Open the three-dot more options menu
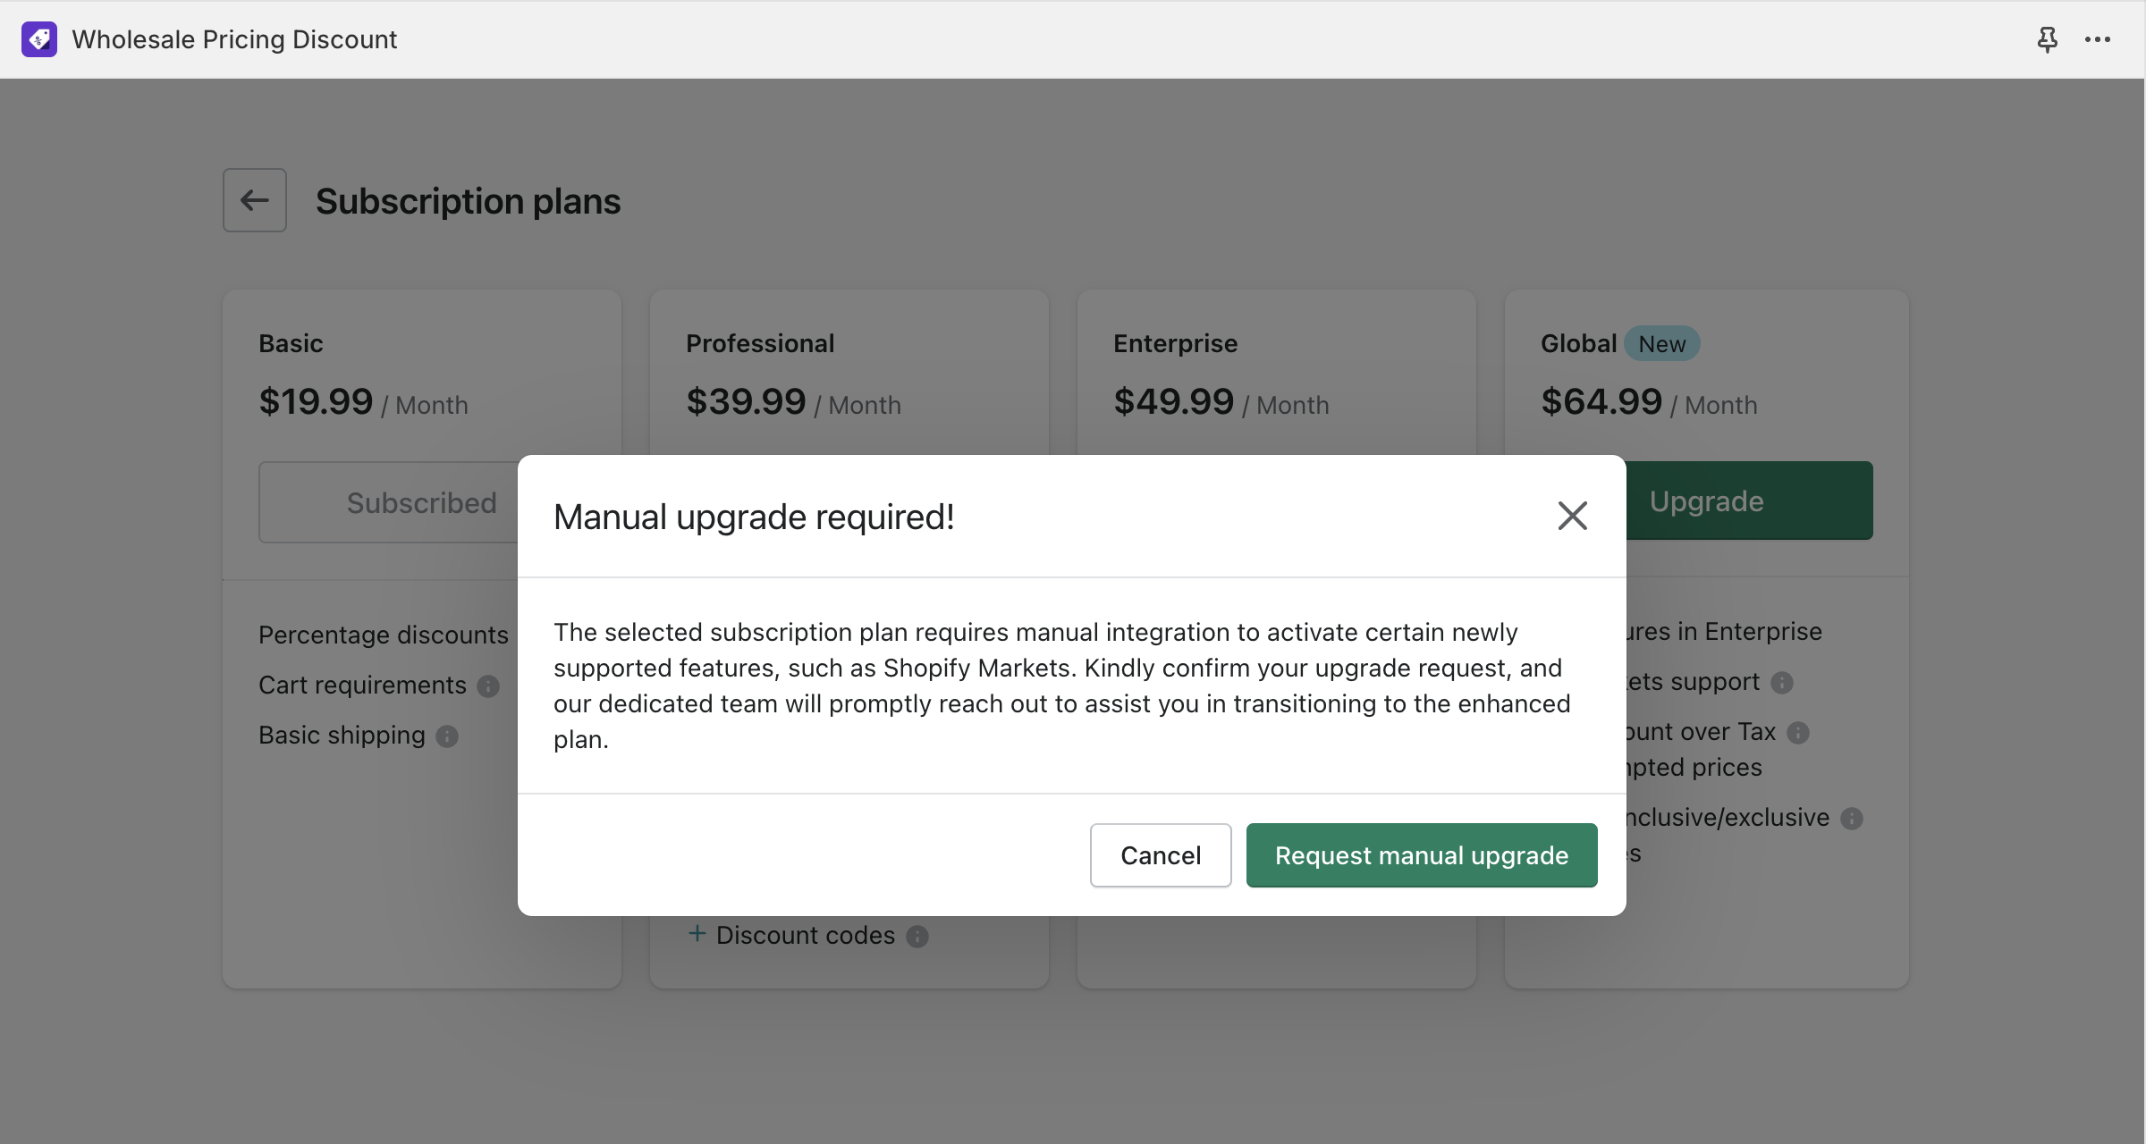This screenshot has width=2146, height=1144. pyautogui.click(x=2097, y=39)
